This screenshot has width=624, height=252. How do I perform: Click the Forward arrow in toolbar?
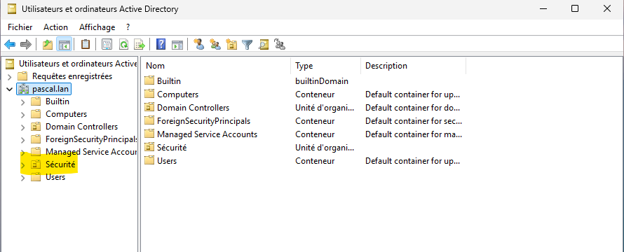tap(25, 45)
